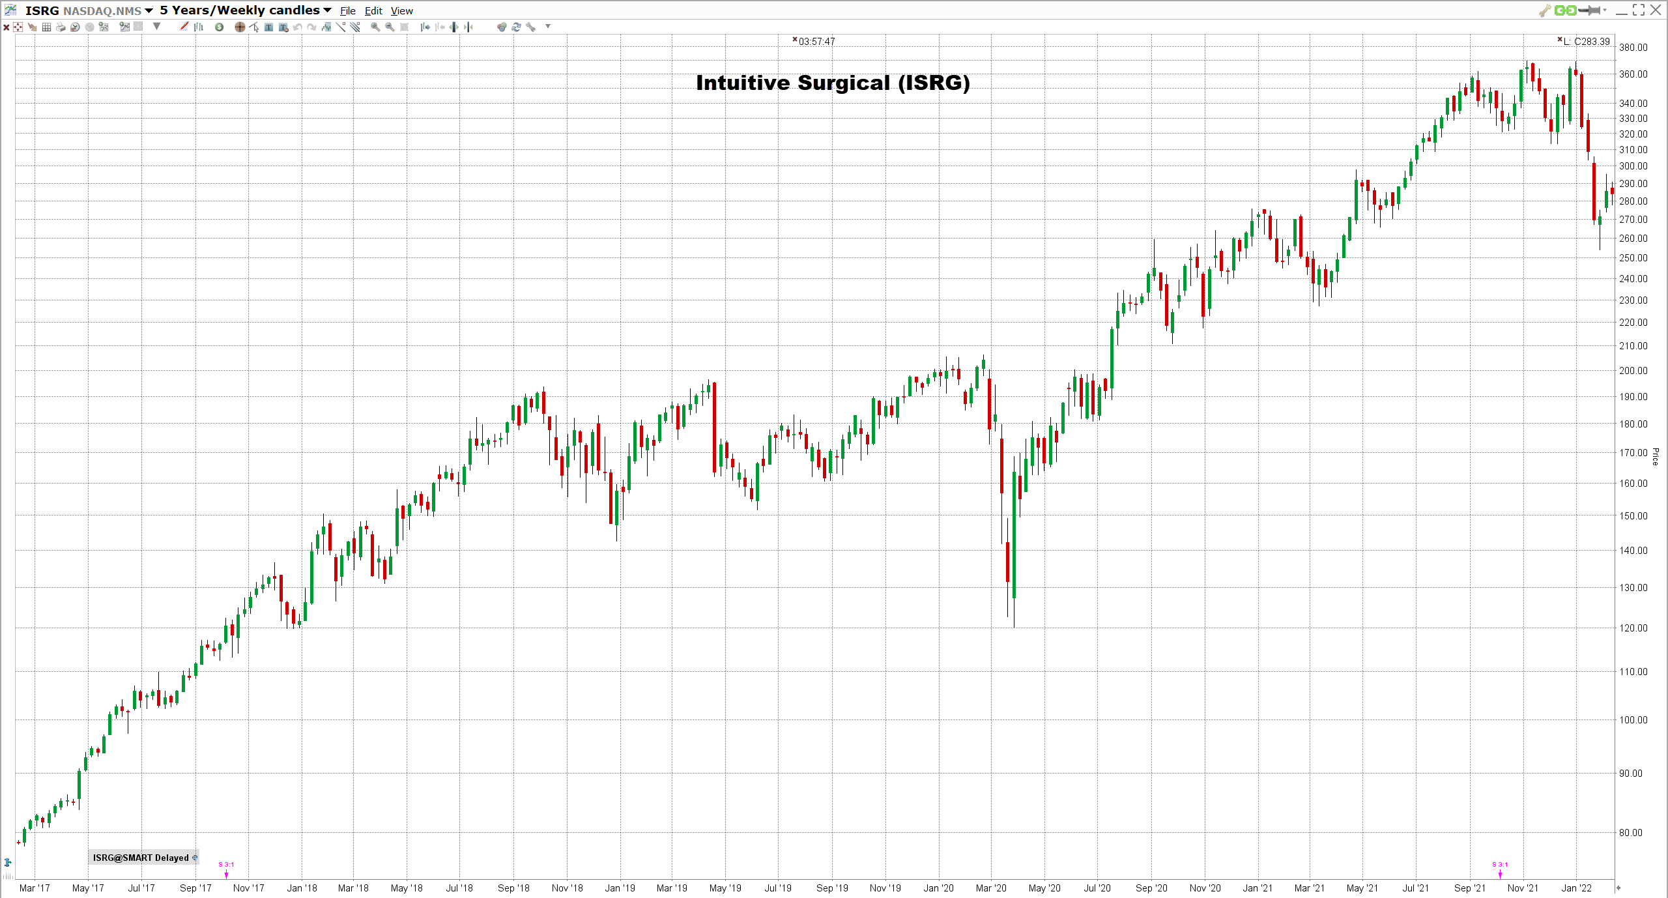The height and width of the screenshot is (898, 1668).
Task: Select the arrow pointer cursor tool
Action: point(254,27)
